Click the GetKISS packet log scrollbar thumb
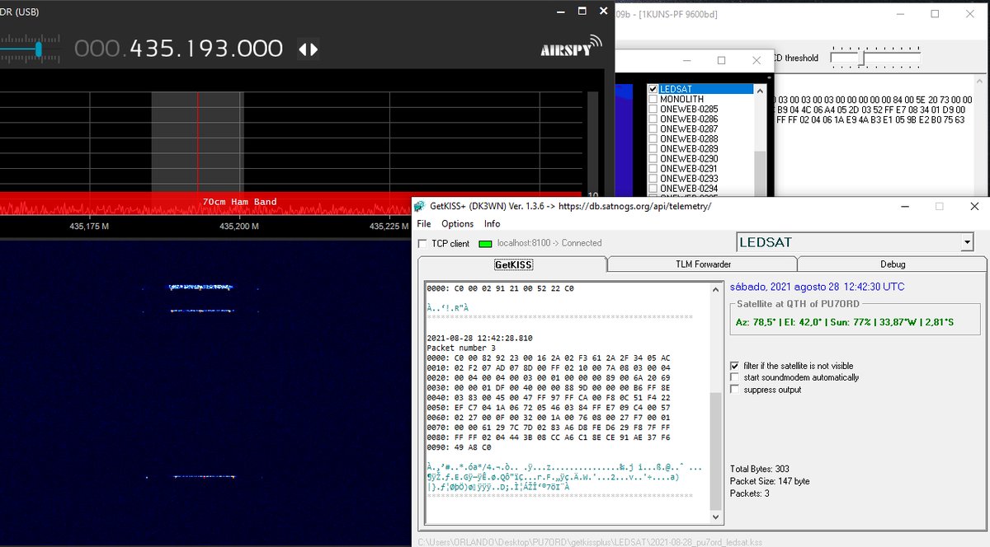This screenshot has width=990, height=547. (715, 451)
